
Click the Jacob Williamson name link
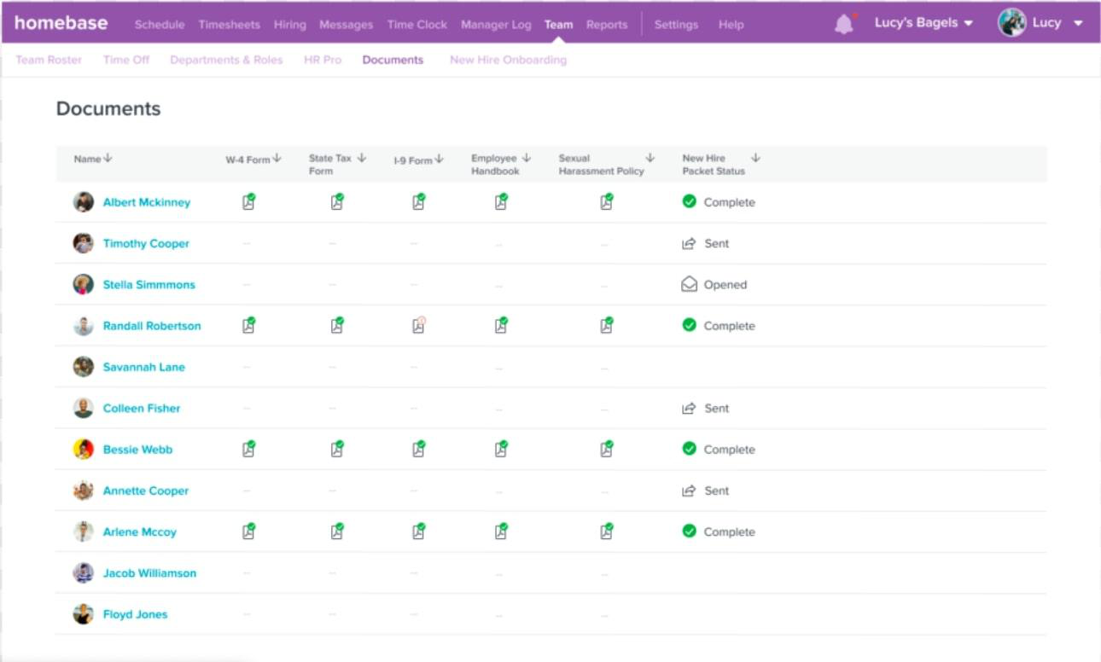click(149, 573)
